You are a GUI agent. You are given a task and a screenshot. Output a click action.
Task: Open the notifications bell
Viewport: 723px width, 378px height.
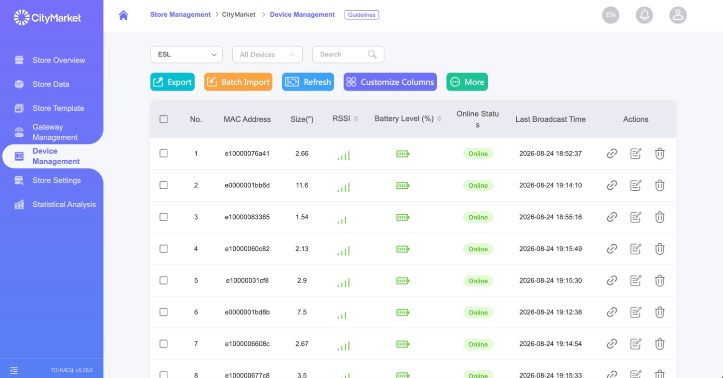click(644, 15)
